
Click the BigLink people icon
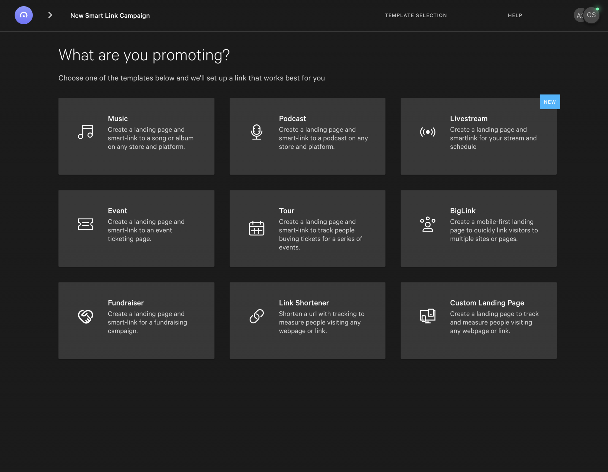427,224
